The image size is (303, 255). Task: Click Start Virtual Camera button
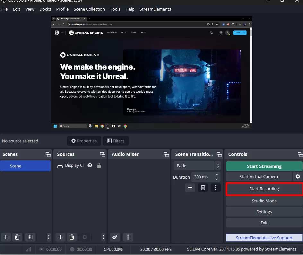click(259, 176)
